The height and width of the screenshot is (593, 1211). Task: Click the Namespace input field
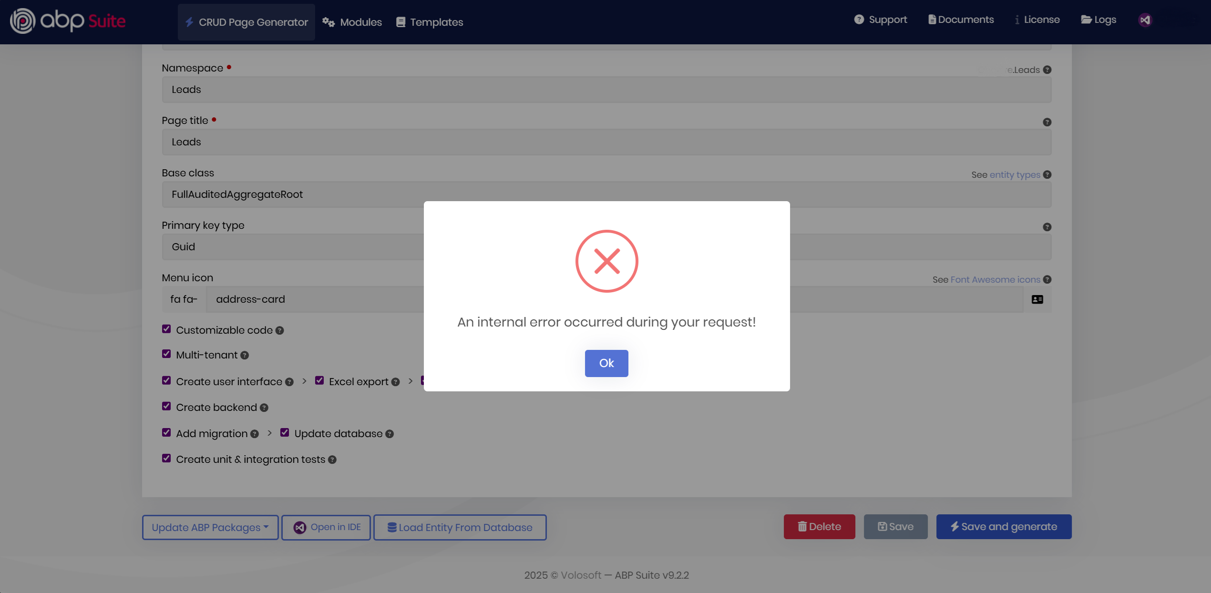(605, 90)
